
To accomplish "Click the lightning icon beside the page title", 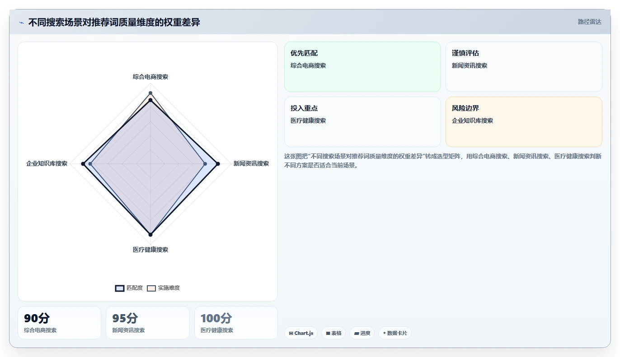I will click(x=21, y=23).
